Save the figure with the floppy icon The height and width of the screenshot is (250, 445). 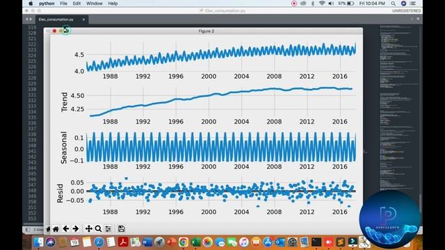point(121,228)
